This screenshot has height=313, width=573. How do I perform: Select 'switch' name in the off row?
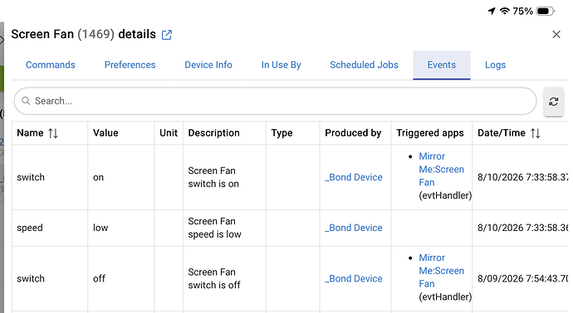pos(31,279)
